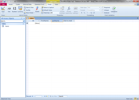The height and width of the screenshot is (100, 139).
Task: Click the No Filter indicator
Action: tap(53, 96)
